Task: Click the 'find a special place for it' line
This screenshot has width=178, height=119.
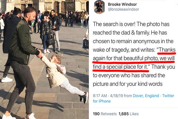Action: coord(121,67)
